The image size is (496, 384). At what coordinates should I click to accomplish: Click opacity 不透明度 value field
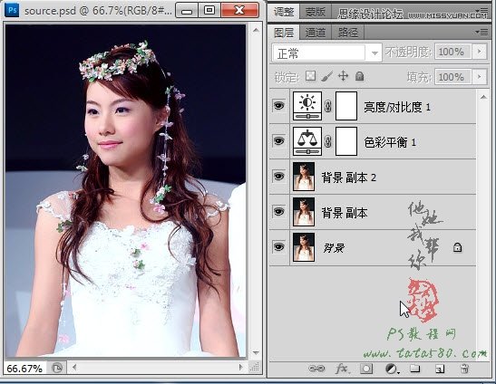453,52
